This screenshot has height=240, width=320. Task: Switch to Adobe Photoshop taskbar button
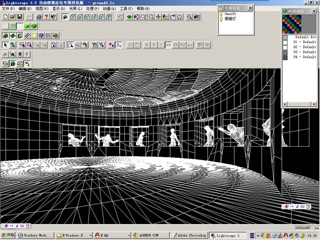[x=189, y=235]
